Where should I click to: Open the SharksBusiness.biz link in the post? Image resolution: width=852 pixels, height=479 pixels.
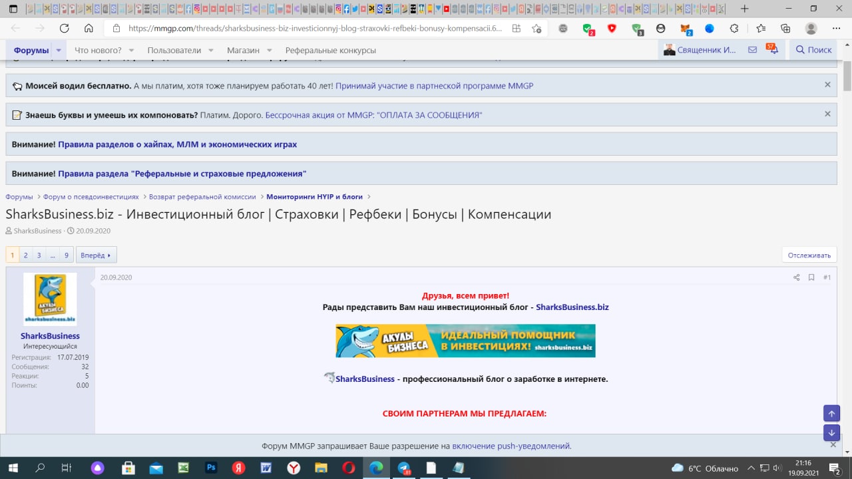[x=572, y=307]
